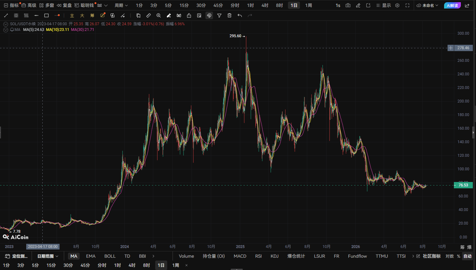The width and height of the screenshot is (476, 270).
Task: Toggle the BOLL main indicator
Action: (110, 256)
